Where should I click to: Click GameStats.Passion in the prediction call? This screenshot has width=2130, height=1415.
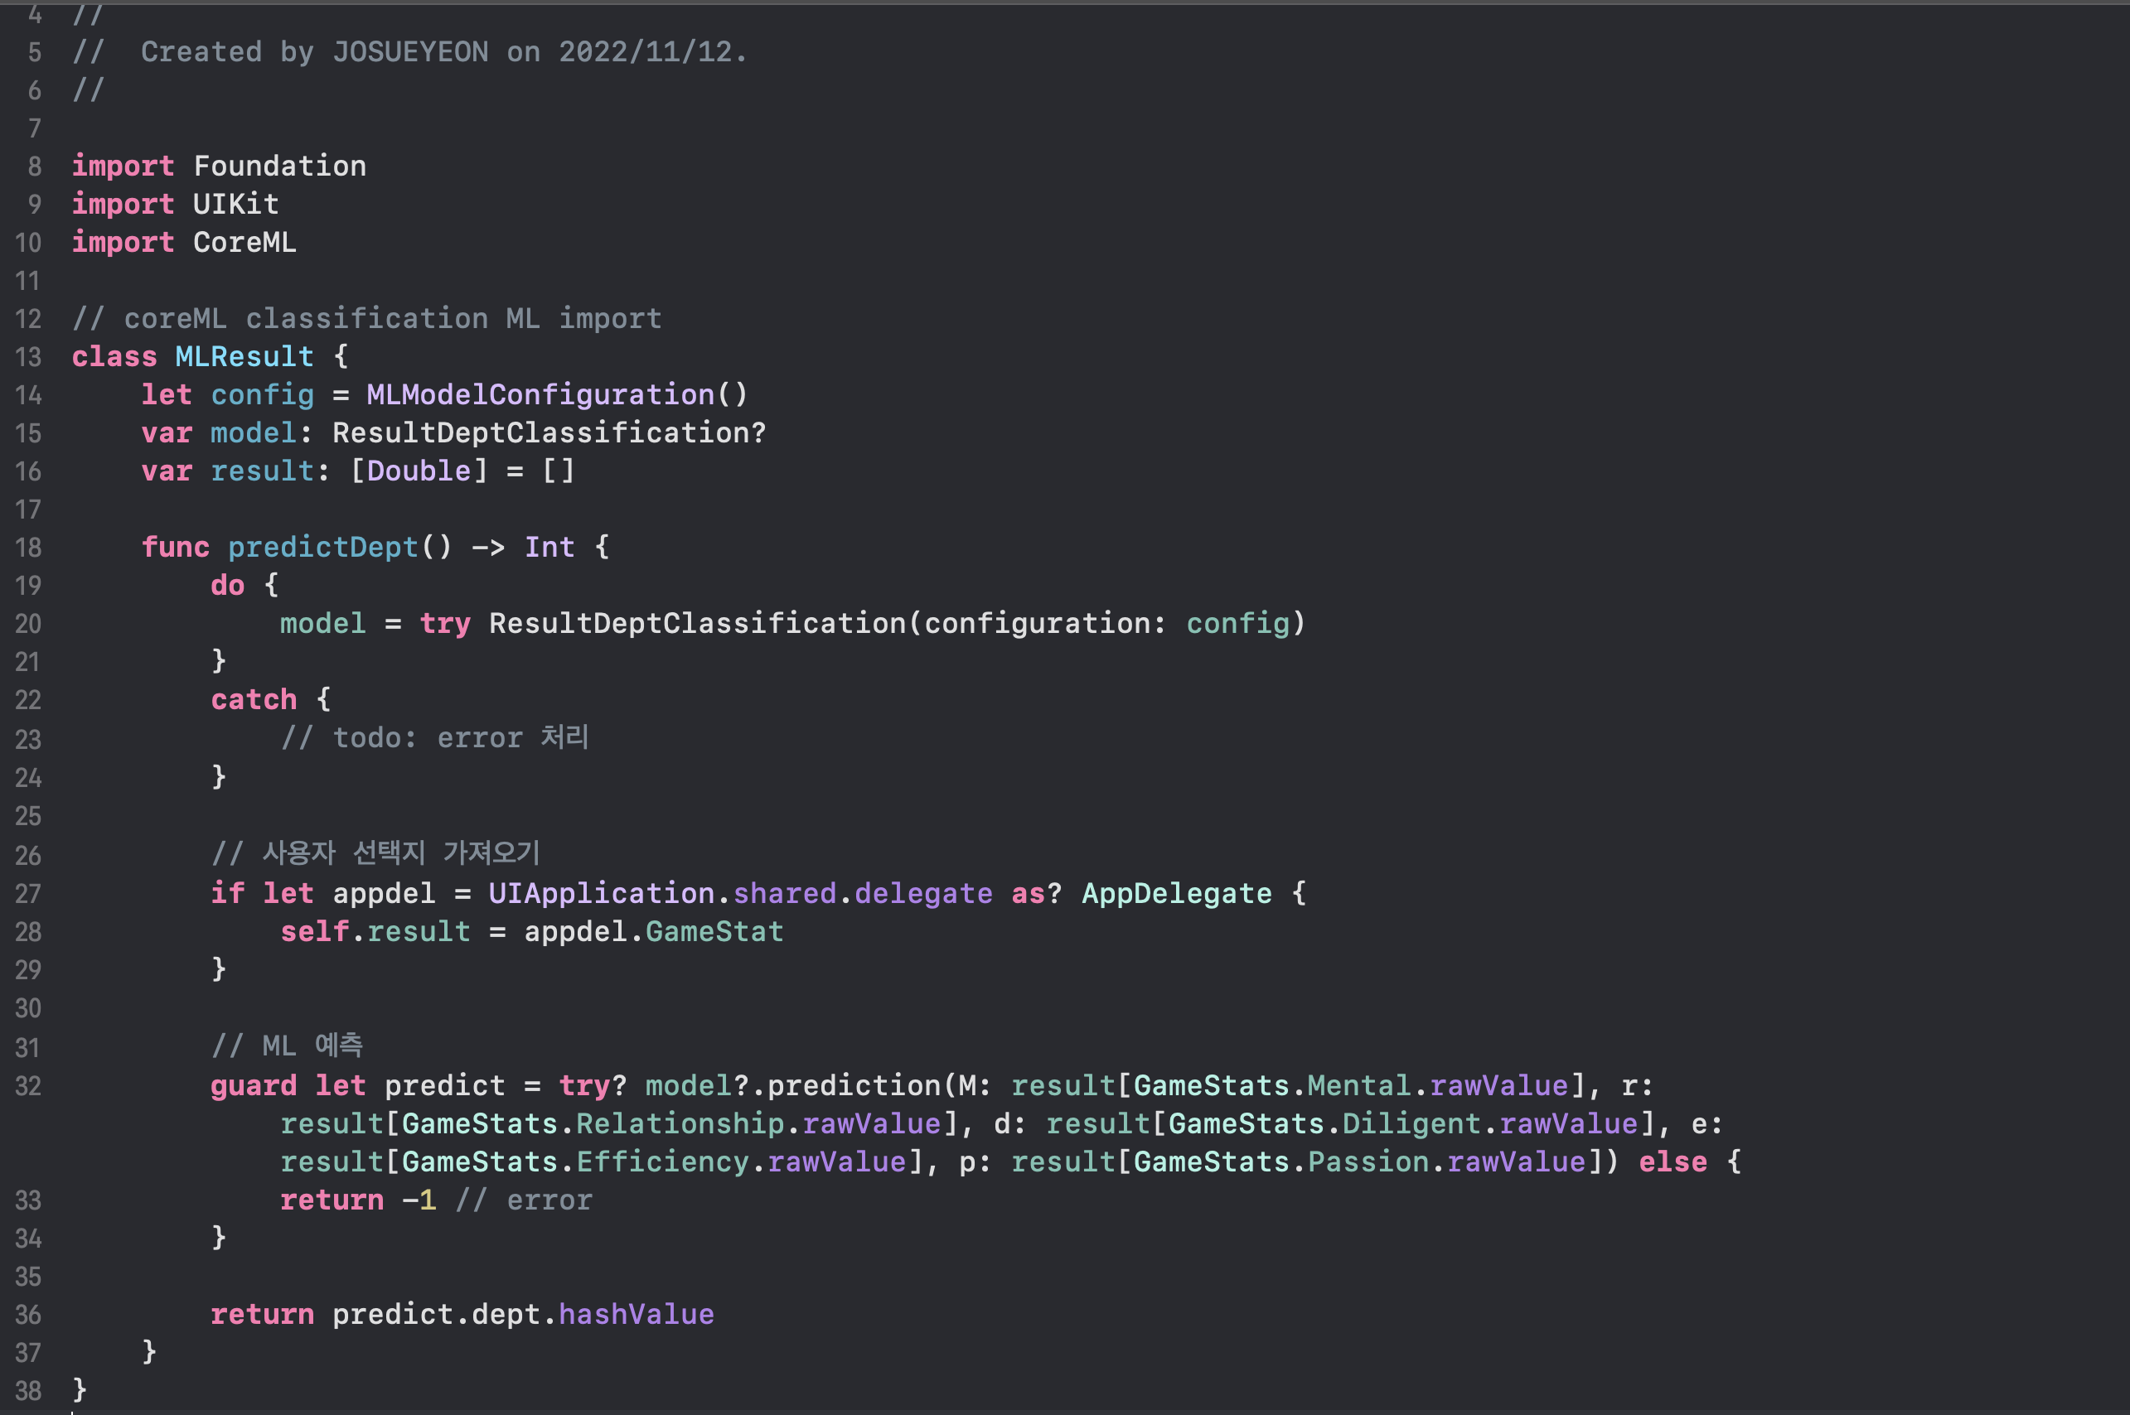1281,1161
